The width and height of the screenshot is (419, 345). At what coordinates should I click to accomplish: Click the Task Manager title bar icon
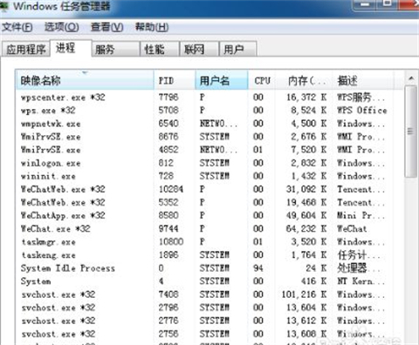coord(3,6)
